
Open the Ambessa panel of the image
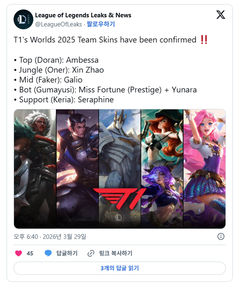click(x=35, y=169)
